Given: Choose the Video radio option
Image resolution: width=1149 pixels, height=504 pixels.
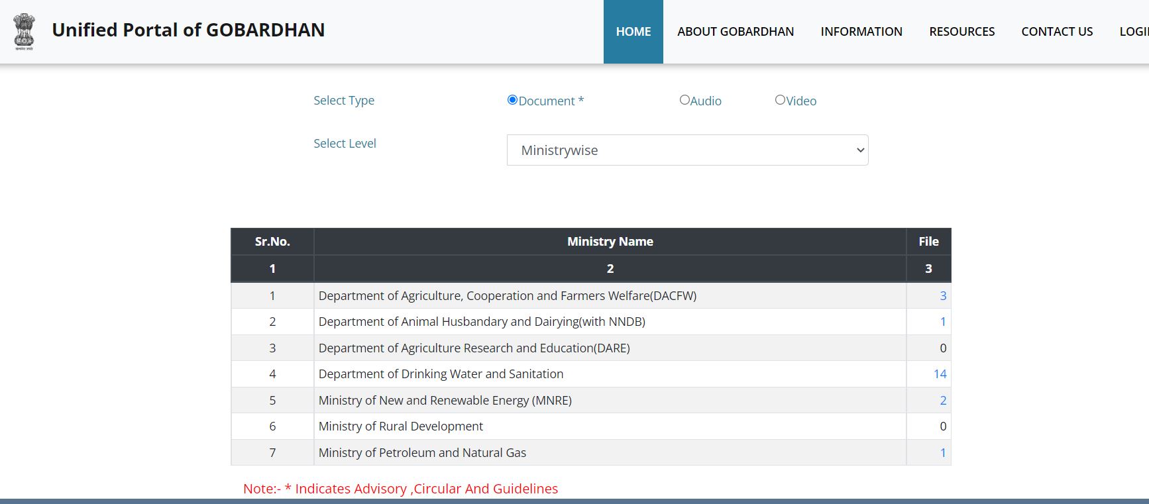Looking at the screenshot, I should tap(780, 100).
